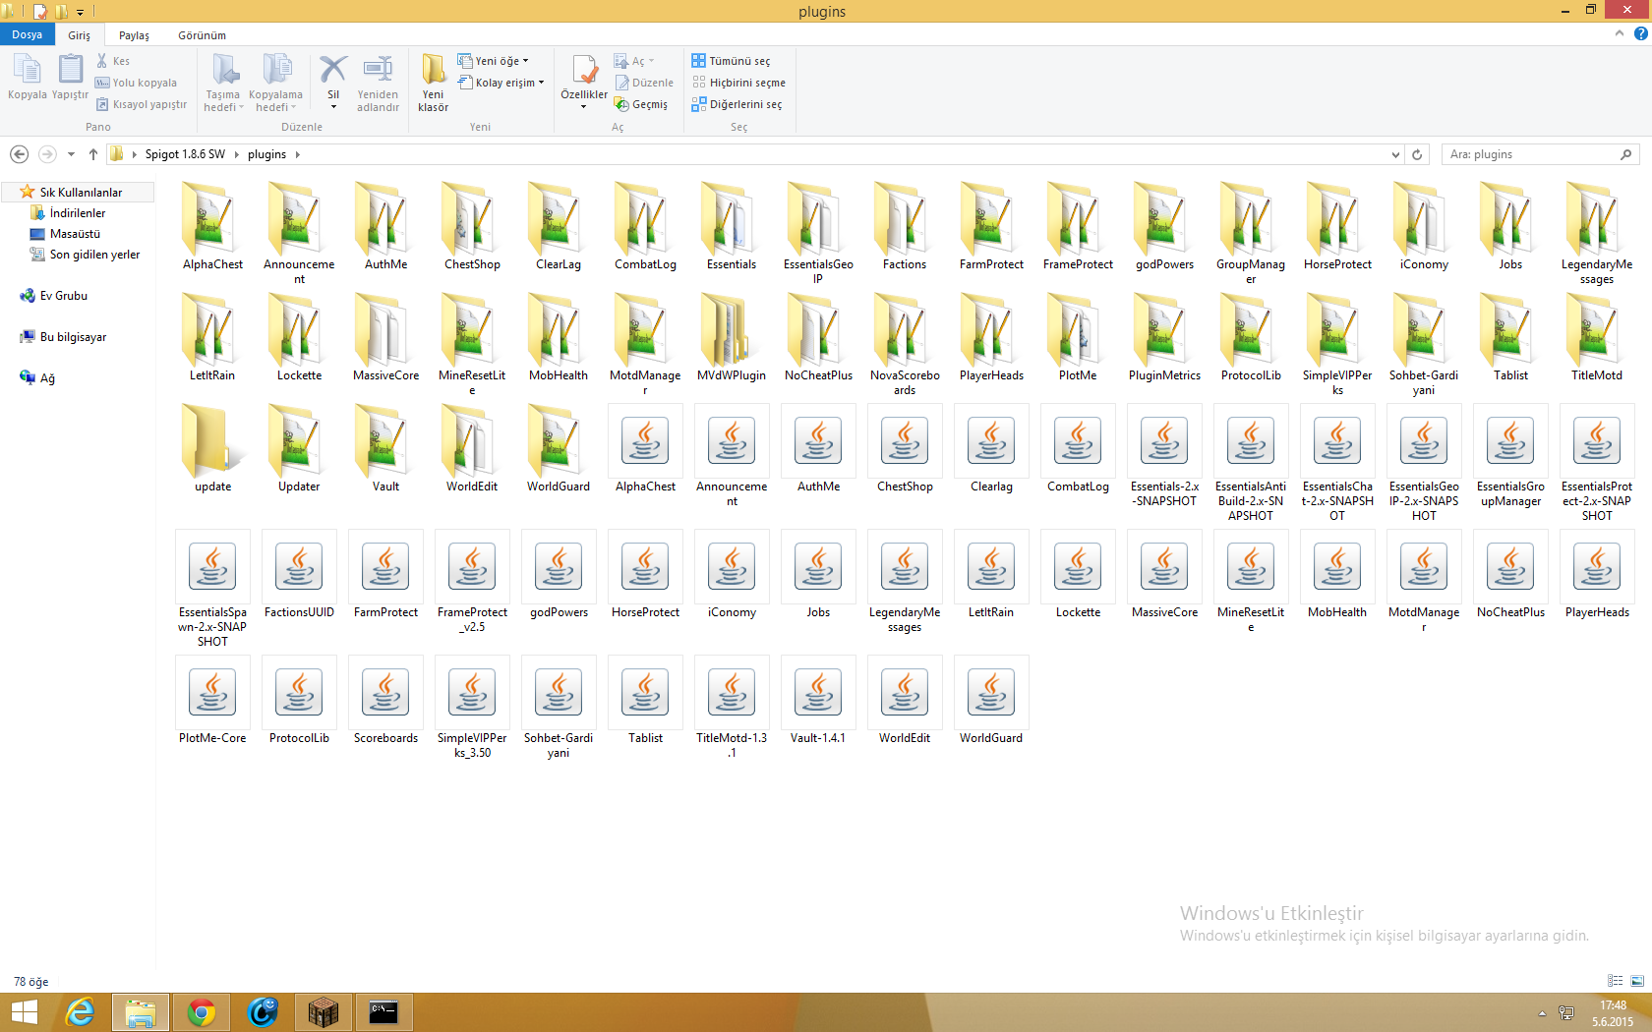Open the Windows Start button
This screenshot has width=1652, height=1032.
(24, 1012)
